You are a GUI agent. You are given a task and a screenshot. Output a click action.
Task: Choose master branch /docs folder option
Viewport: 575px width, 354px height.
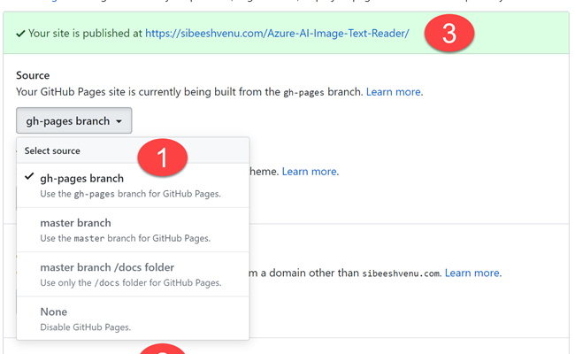(x=133, y=274)
